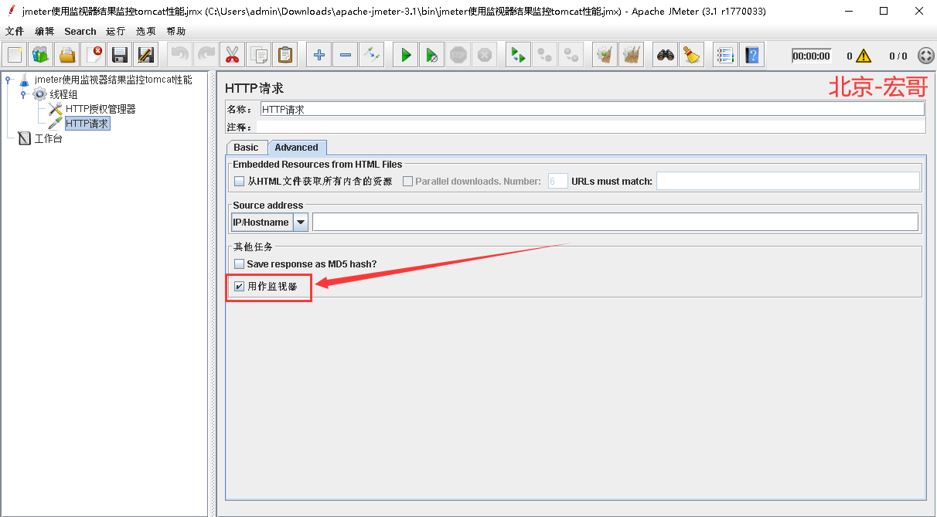The image size is (937, 517).
Task: Click the Copy icon in toolbar
Action: point(258,55)
